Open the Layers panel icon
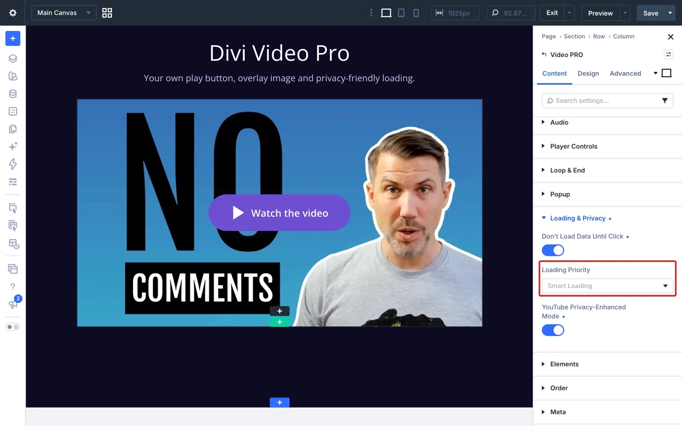Viewport: 682px width, 426px height. coord(13,58)
